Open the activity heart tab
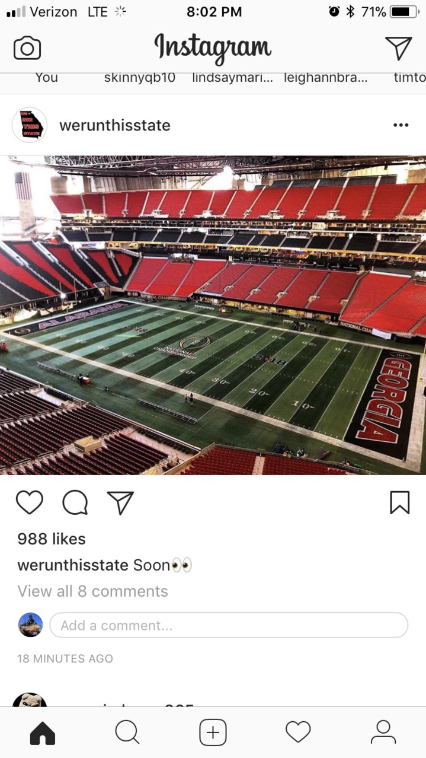The height and width of the screenshot is (758, 426). coord(298,732)
